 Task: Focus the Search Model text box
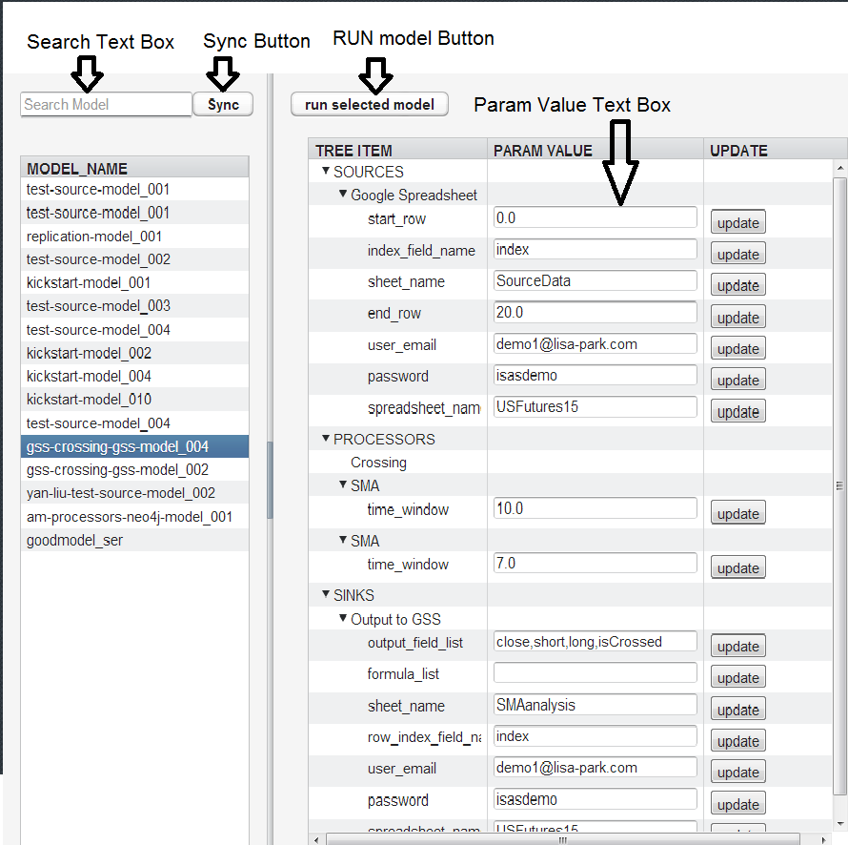coord(106,104)
